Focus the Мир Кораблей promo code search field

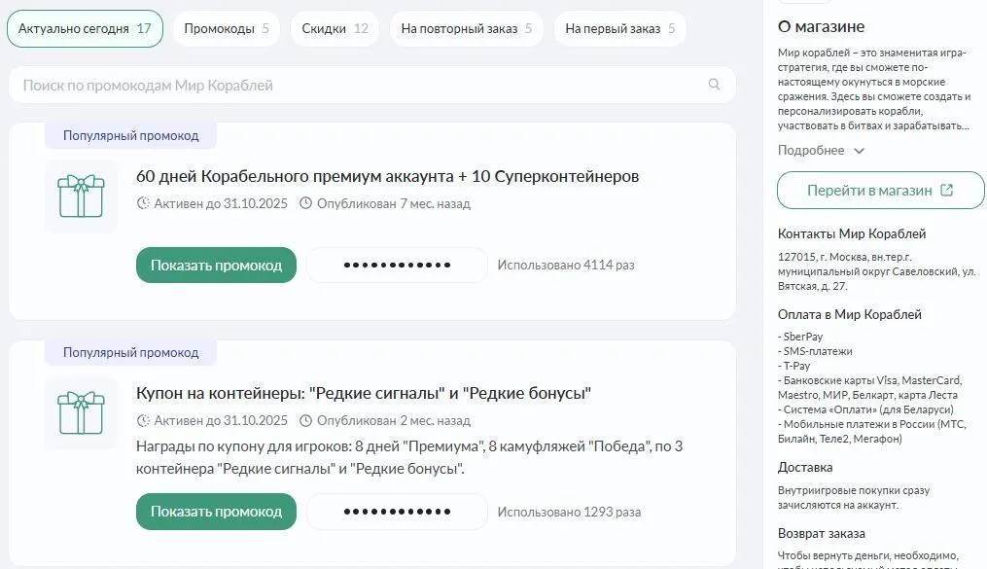360,85
